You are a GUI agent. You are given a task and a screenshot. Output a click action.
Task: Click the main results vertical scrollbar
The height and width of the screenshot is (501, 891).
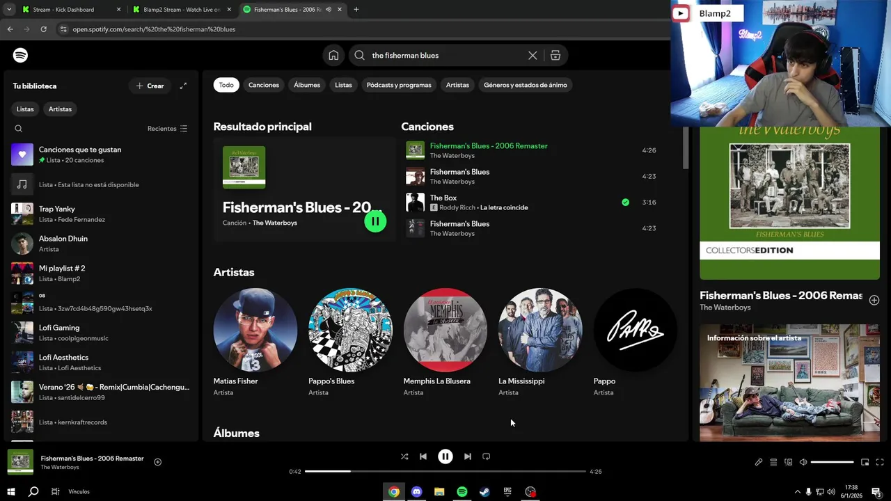coord(686,148)
